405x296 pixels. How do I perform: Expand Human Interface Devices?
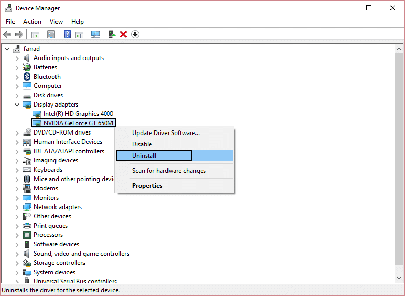point(17,142)
